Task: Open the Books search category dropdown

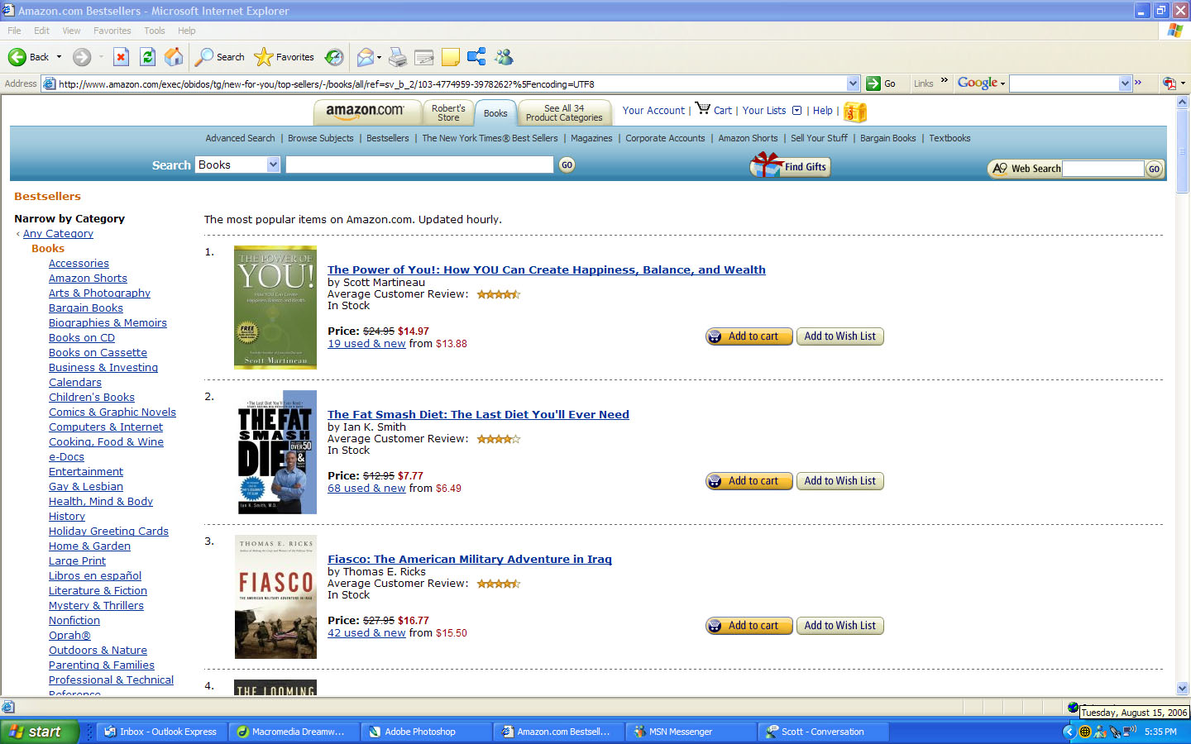Action: (x=273, y=165)
